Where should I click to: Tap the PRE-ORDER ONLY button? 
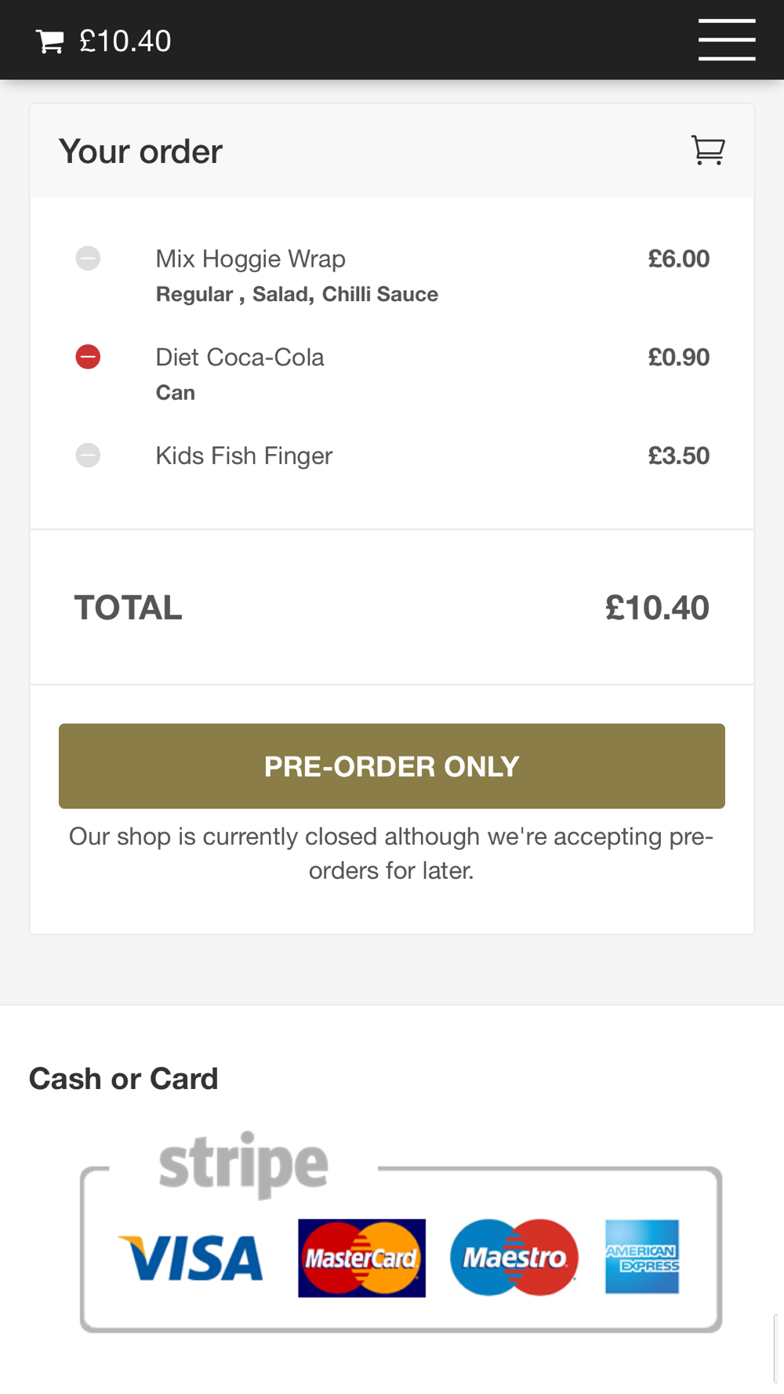392,766
